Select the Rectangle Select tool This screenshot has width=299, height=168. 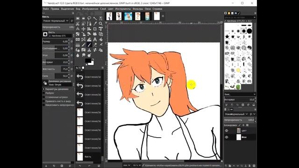[x=78, y=19]
